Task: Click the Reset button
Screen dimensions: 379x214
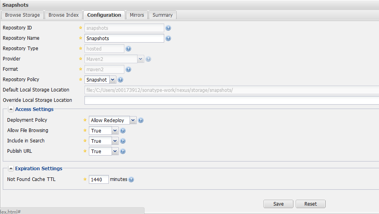Action: pyautogui.click(x=310, y=204)
